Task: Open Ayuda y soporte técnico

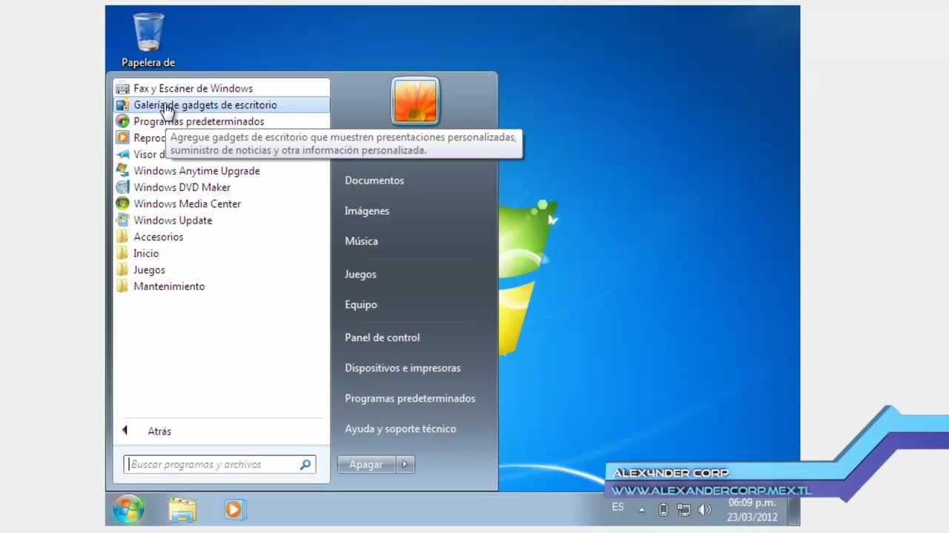Action: coord(400,429)
